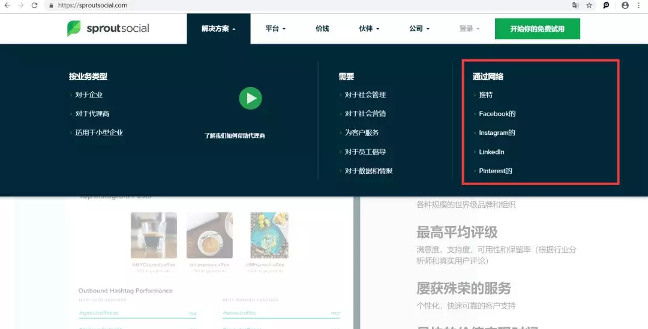Image resolution: width=648 pixels, height=329 pixels.
Task: Click the latte cup post thumbnail
Action: (x=209, y=236)
